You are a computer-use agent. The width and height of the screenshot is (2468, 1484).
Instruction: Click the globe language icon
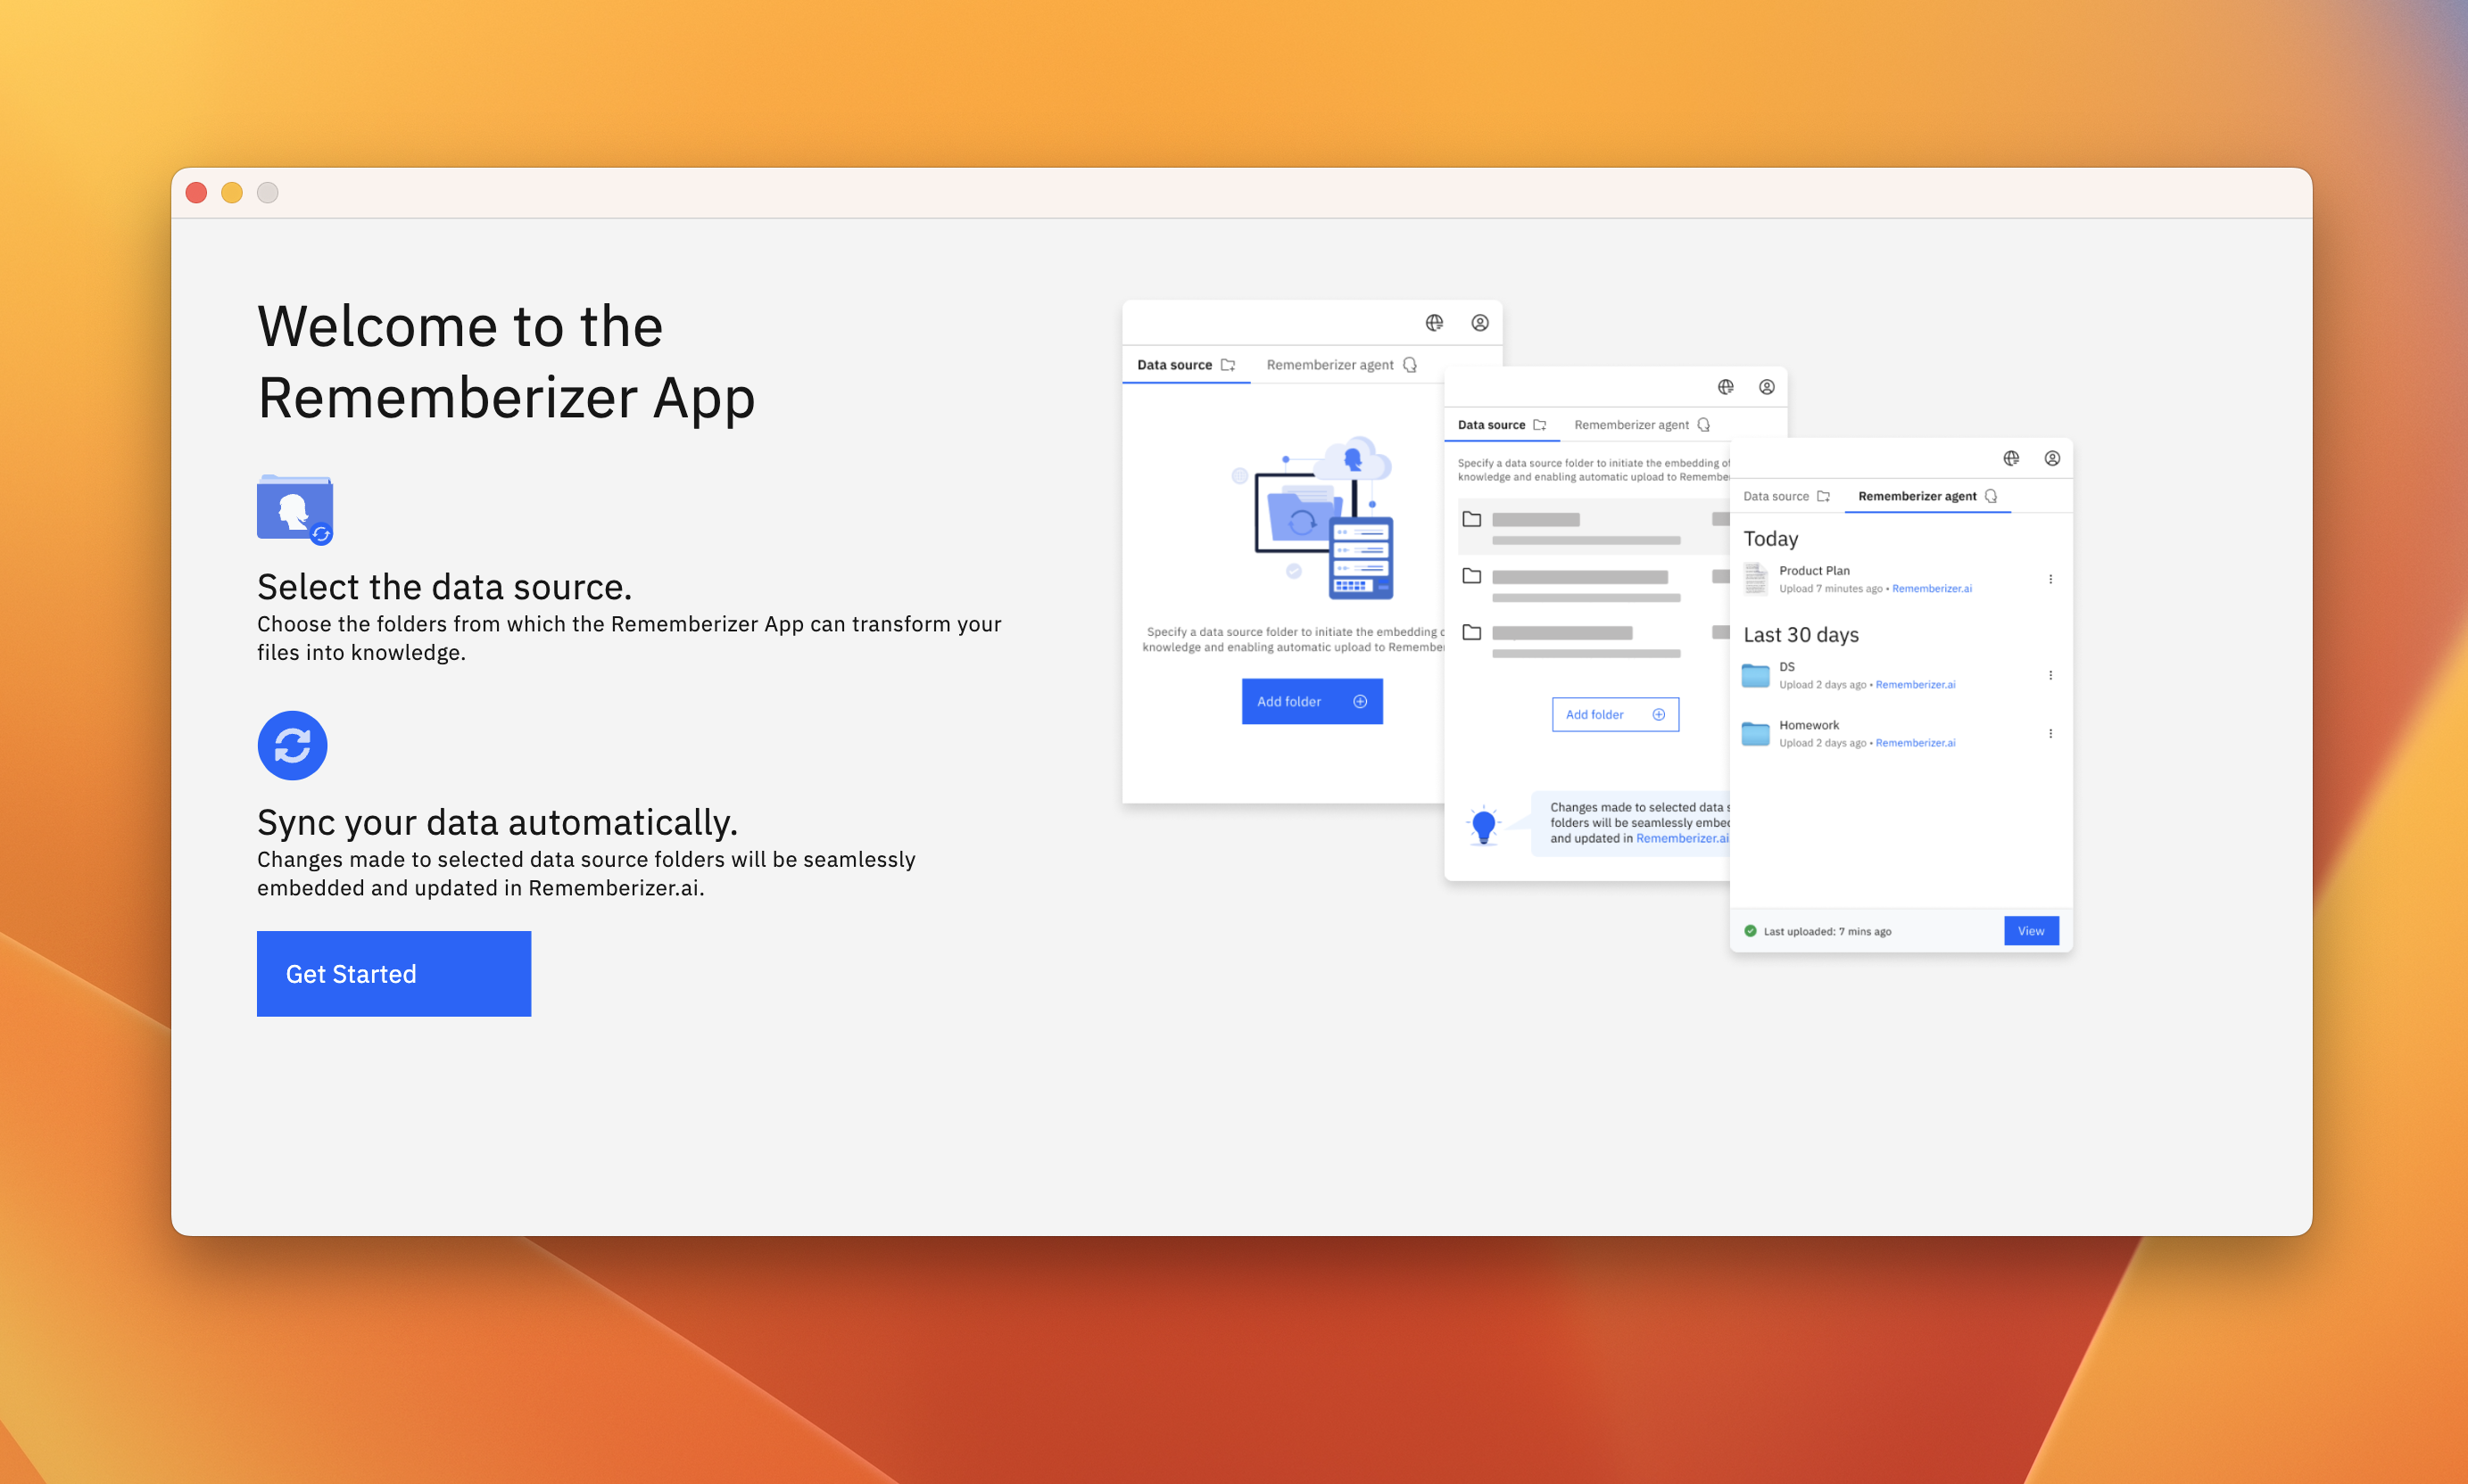2013,458
